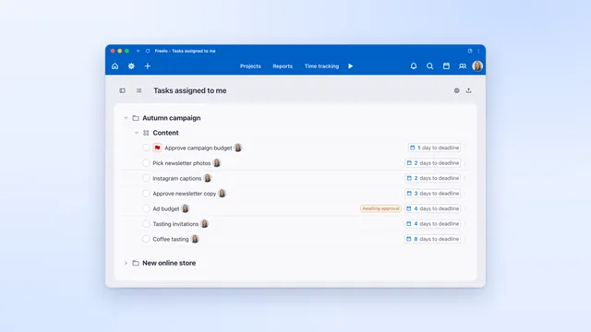Viewport: 591px width, 332px height.
Task: Click the browser back arrow
Action: tap(139, 51)
